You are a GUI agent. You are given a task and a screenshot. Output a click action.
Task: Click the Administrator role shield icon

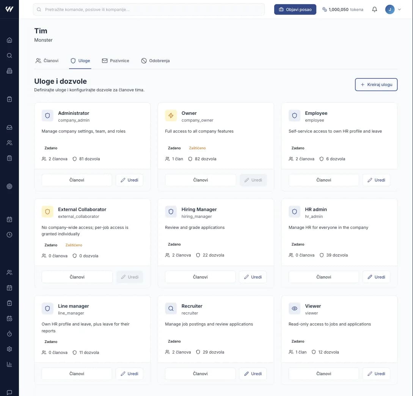[x=47, y=116]
